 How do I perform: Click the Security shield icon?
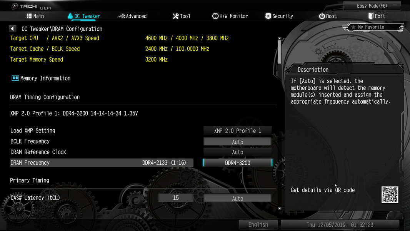coord(268,16)
